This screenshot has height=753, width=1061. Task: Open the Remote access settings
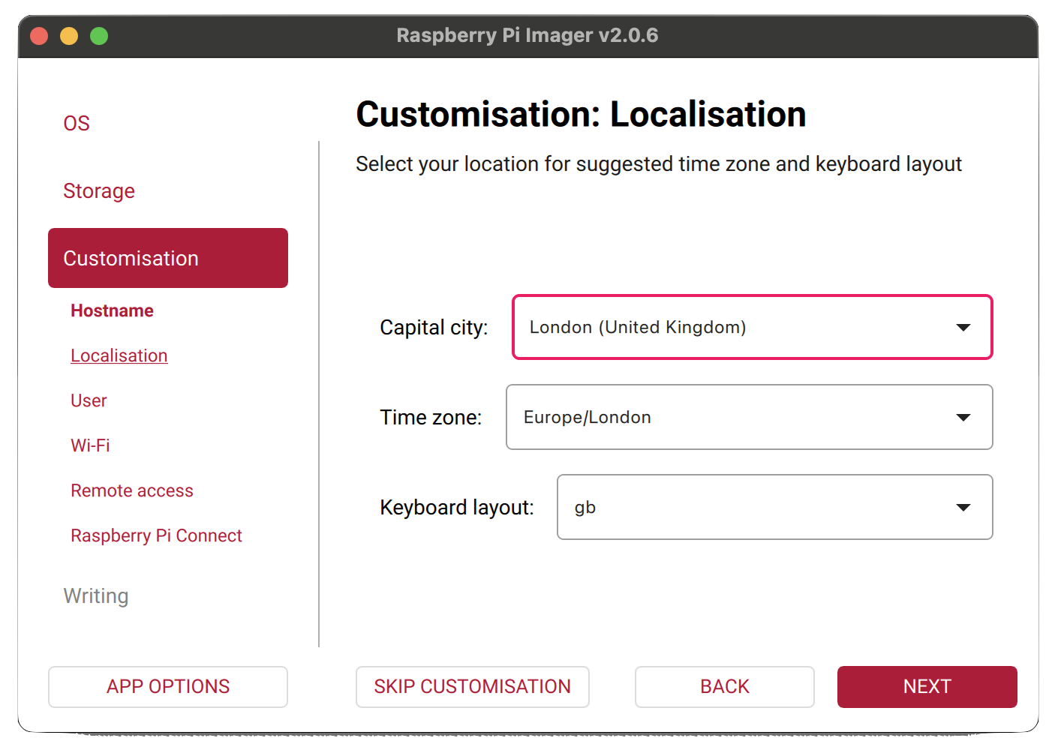(x=131, y=490)
